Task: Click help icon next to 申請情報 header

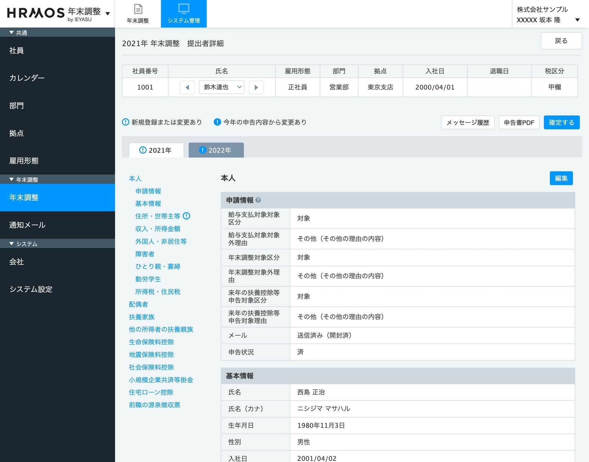Action: point(258,200)
